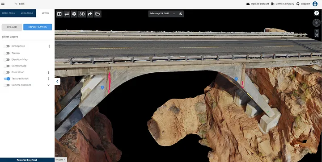Viewport: 322px width, 162px height.
Task: Expand the Camera Positions chevron
Action: (48, 85)
